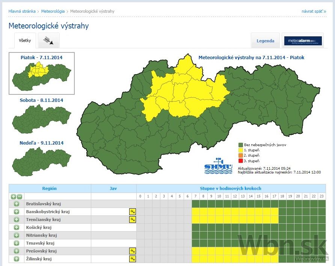Click Nitriansky kraj region name
The height and width of the screenshot is (266, 335).
coord(41,235)
